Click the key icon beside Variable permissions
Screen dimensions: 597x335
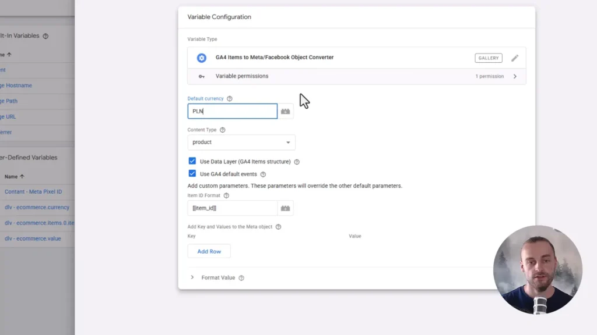(201, 76)
